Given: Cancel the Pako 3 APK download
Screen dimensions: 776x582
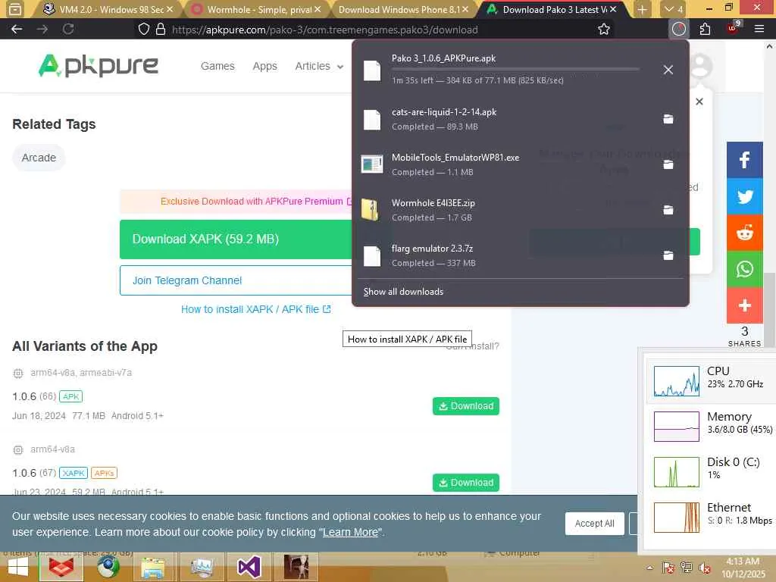Looking at the screenshot, I should pos(668,70).
